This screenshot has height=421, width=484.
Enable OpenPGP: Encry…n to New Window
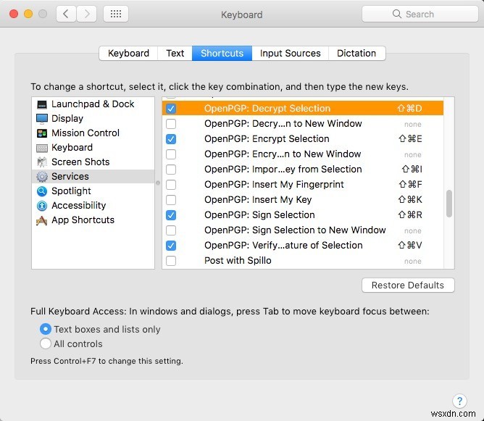171,154
